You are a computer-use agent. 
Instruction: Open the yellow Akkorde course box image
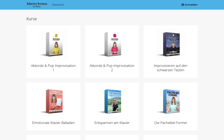click(53, 44)
